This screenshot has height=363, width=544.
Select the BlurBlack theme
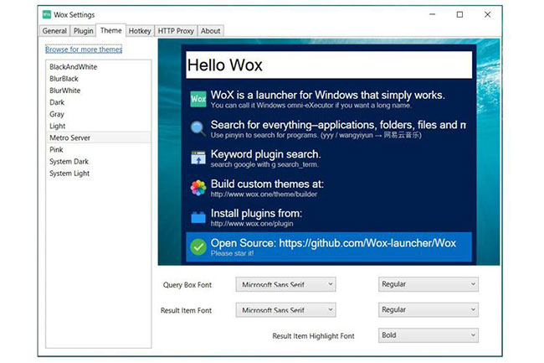(99, 79)
